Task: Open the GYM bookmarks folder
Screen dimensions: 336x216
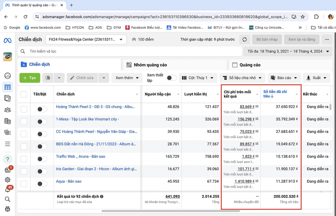Action: 114,27
